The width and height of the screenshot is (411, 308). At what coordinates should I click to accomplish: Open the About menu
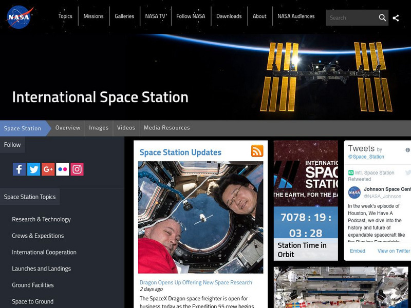click(259, 16)
